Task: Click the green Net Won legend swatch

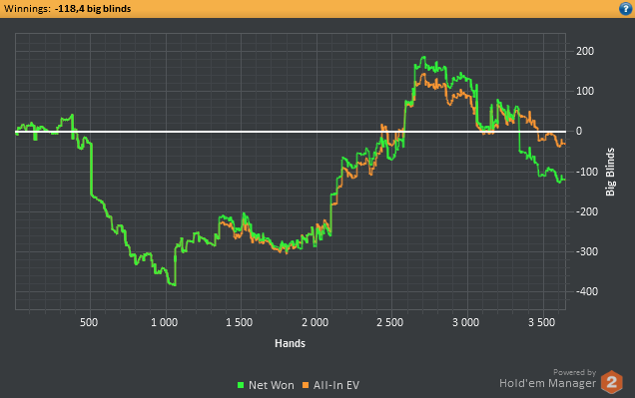Action: point(241,385)
